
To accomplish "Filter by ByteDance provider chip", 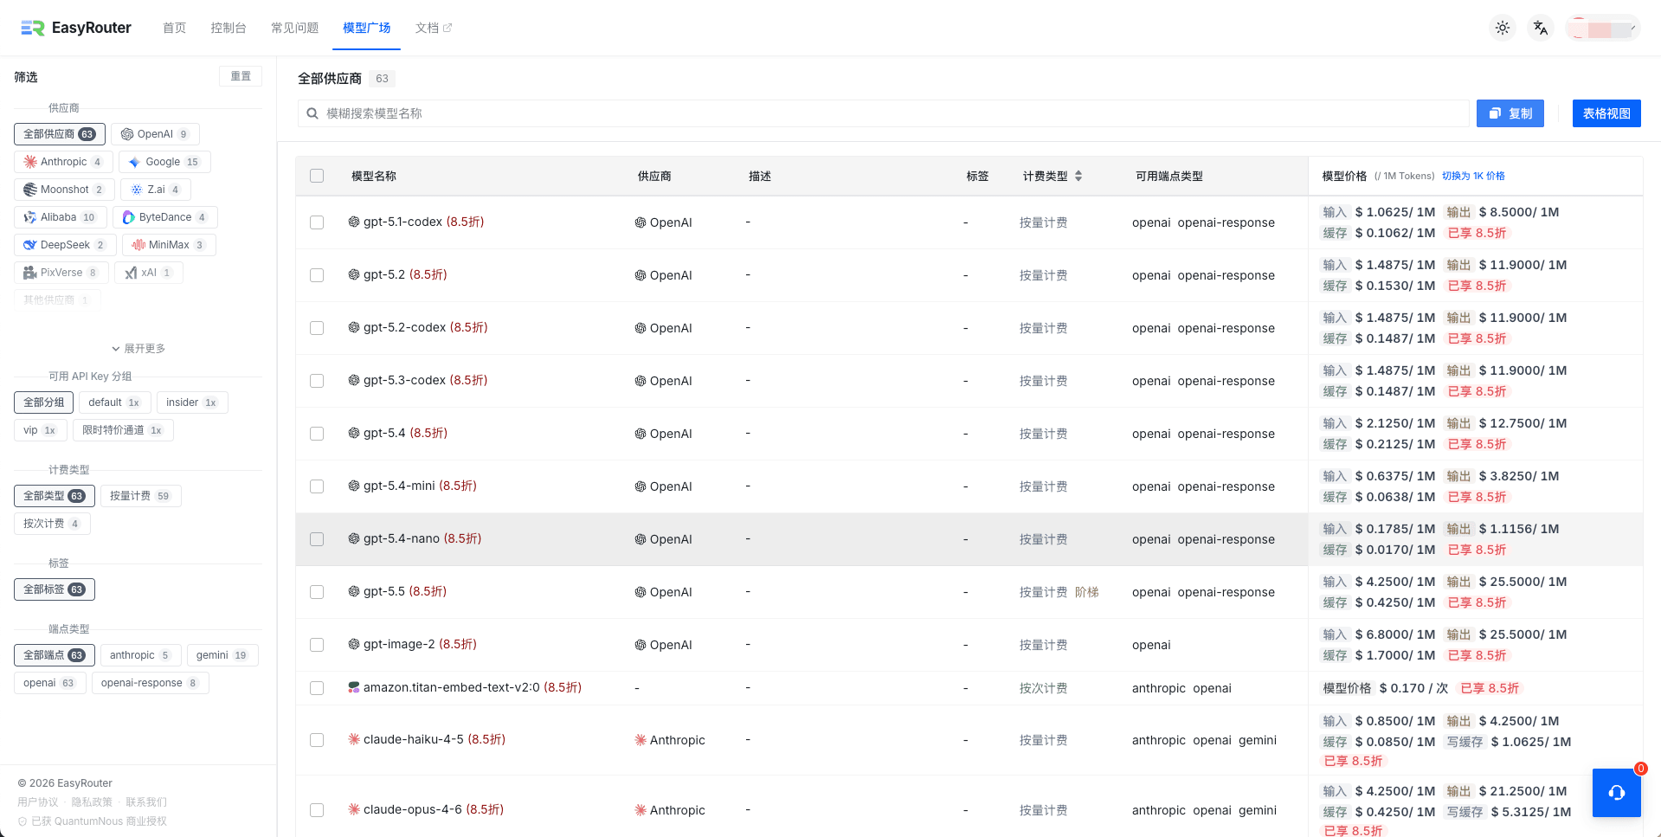I will click(165, 217).
